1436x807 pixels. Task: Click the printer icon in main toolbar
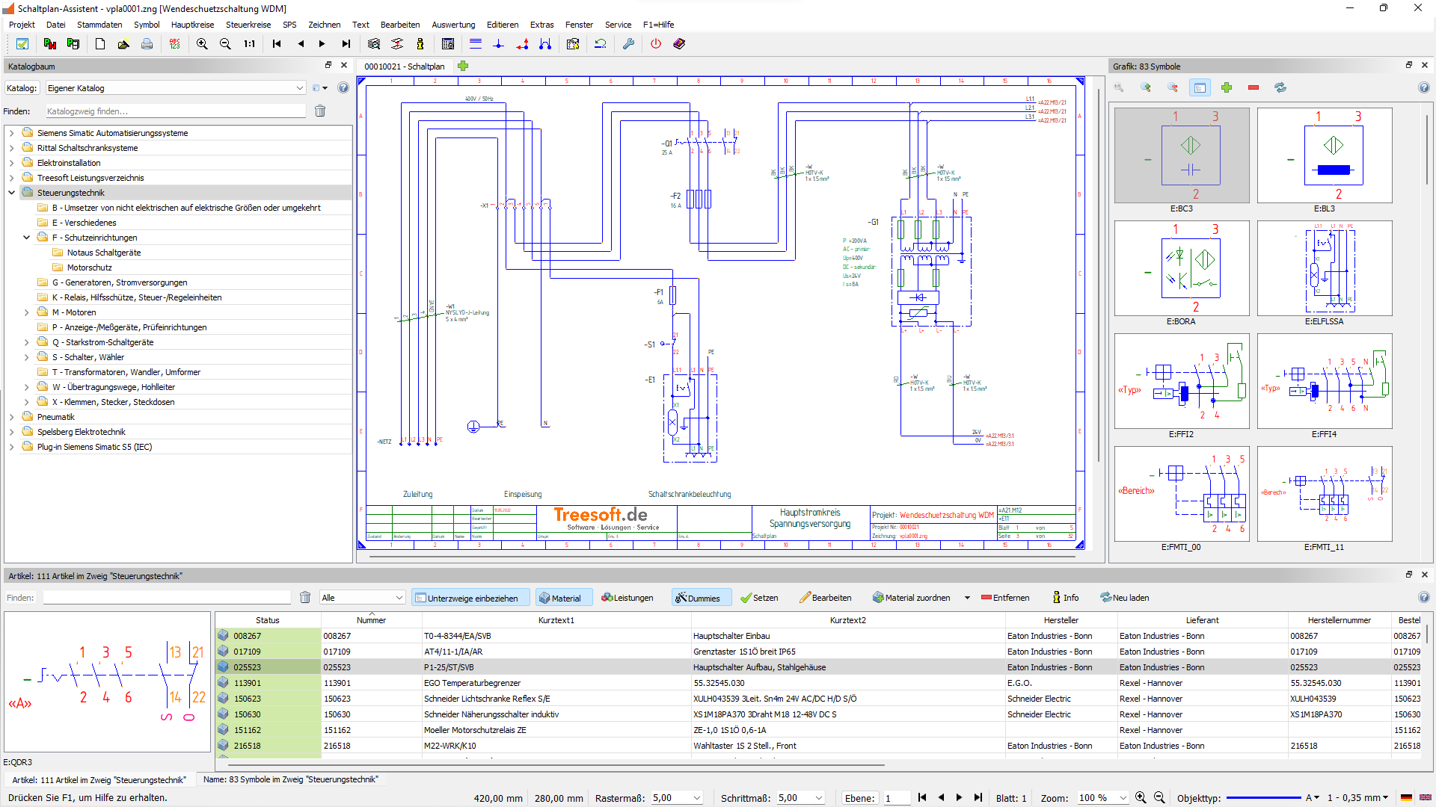coord(147,44)
